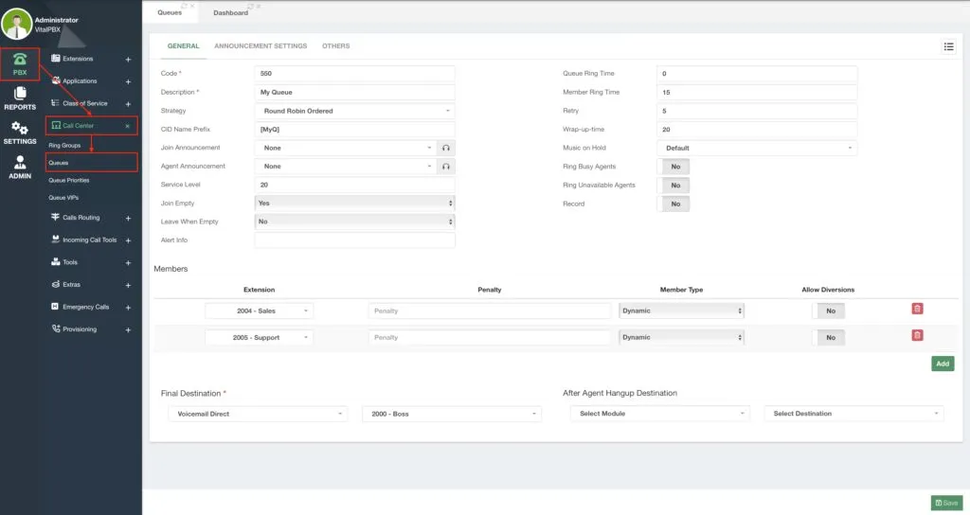Viewport: 970px width, 515px height.
Task: Delete the 2004 - Sales member row
Action: coord(917,309)
